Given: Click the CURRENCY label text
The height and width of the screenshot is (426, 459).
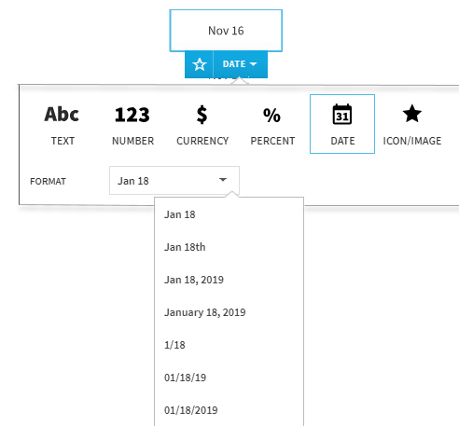Looking at the screenshot, I should point(202,141).
